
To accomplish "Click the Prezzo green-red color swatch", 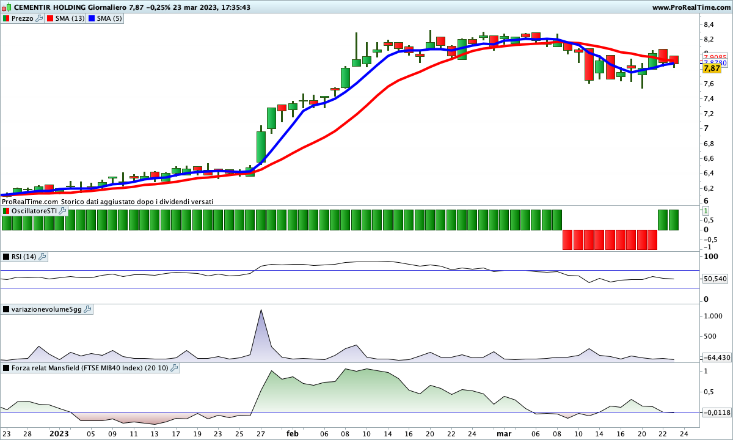I will click(6, 18).
